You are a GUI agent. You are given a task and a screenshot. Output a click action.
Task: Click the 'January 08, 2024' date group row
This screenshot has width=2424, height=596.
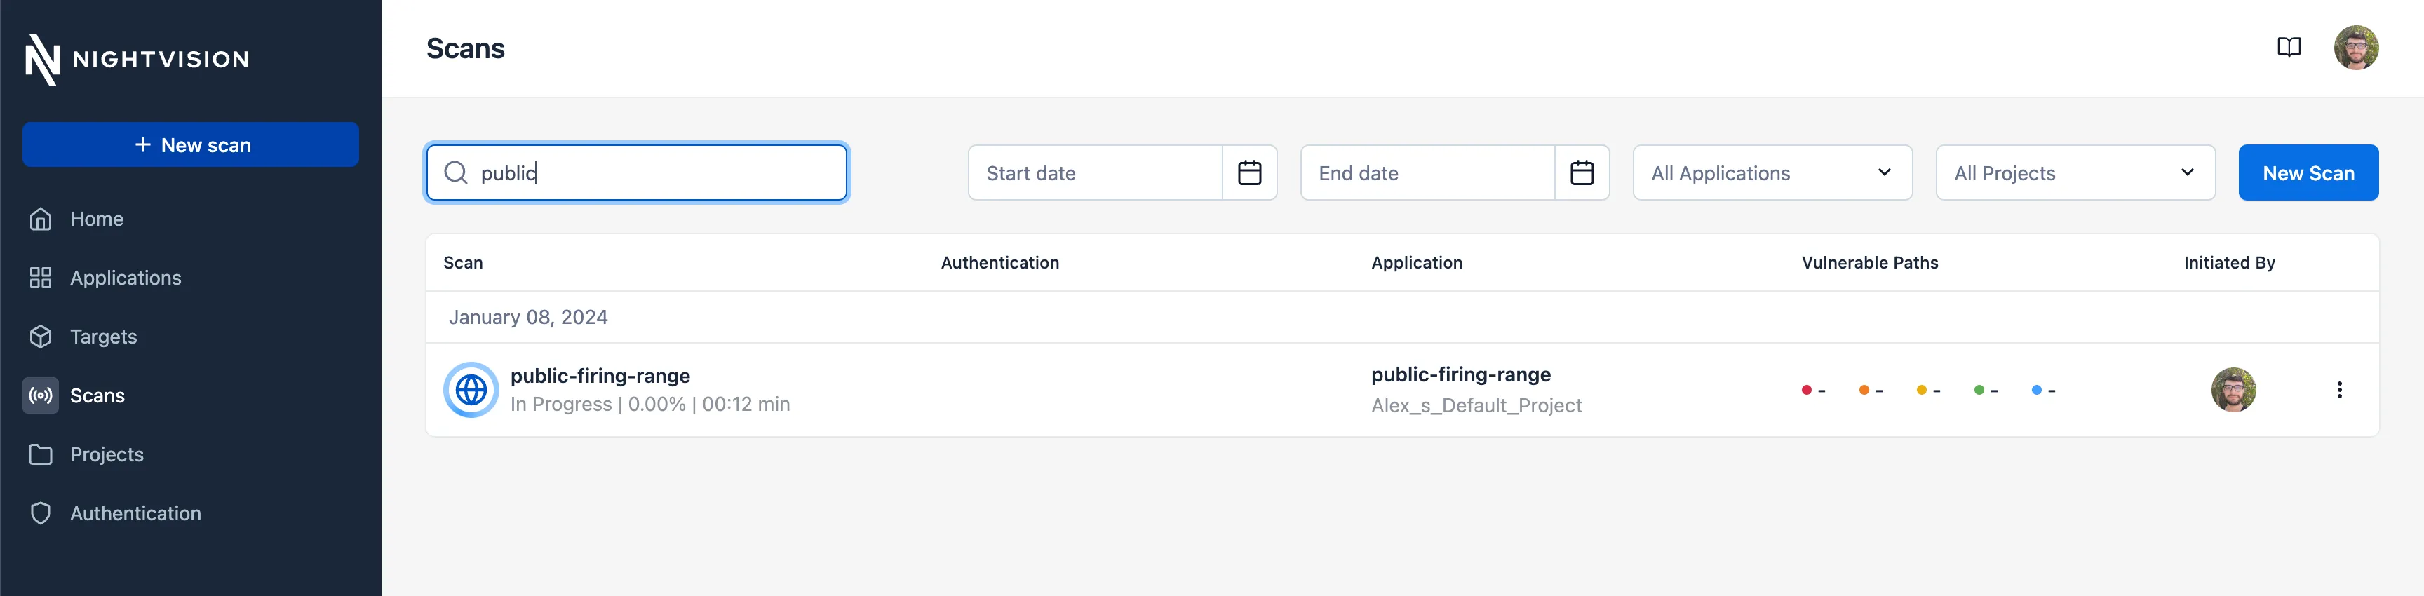[x=1402, y=318]
